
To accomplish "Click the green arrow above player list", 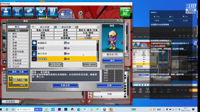I will click(x=128, y=69).
